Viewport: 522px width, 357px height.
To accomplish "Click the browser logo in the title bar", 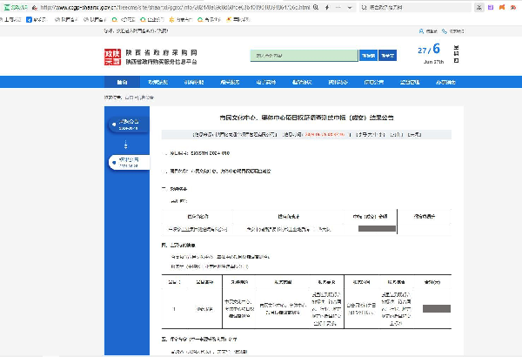I will click(15, 7).
